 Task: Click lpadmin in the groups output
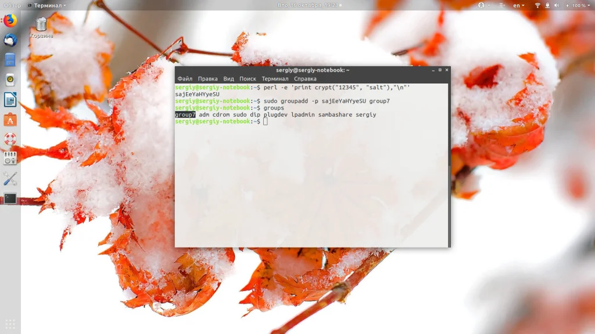click(303, 115)
